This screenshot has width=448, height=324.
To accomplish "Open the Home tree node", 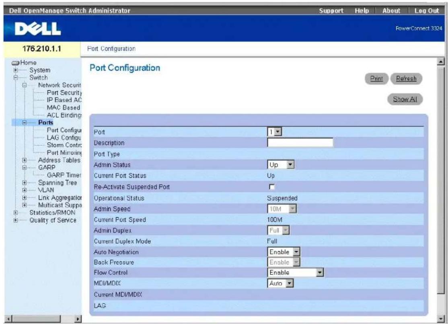I will pos(28,62).
